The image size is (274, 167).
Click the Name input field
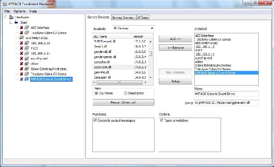click(x=226, y=94)
